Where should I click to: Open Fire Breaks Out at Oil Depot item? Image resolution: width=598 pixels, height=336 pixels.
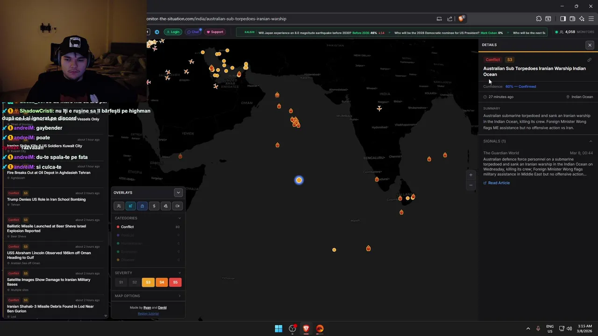point(53,172)
